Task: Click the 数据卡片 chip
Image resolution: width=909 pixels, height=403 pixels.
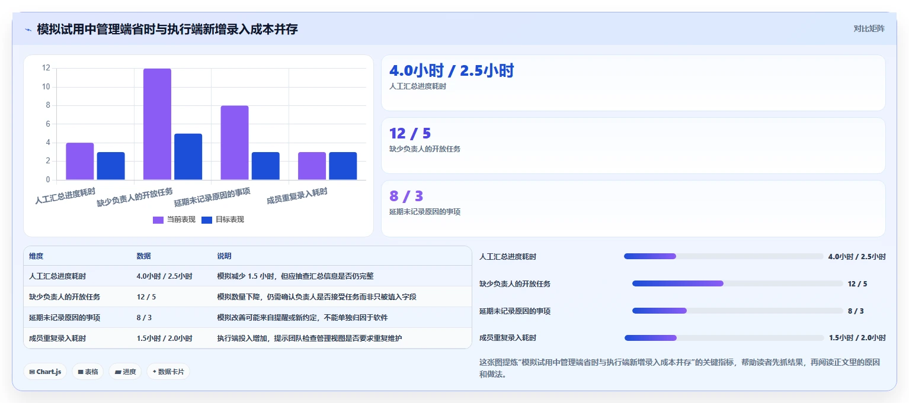Action: (x=168, y=372)
